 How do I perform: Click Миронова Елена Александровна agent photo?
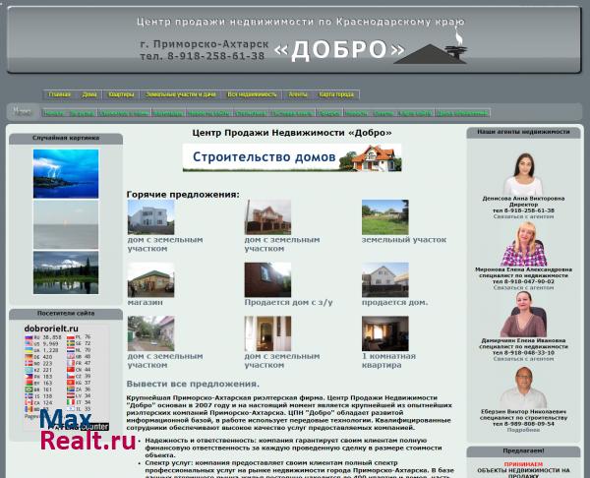523,244
